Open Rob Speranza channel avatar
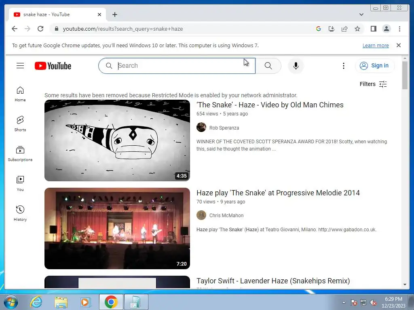414x310 pixels. (x=201, y=127)
